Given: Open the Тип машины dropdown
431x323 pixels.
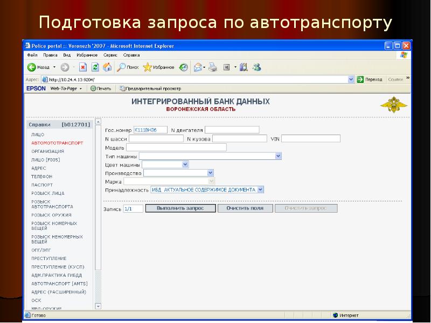Looking at the screenshot, I should pos(278,156).
